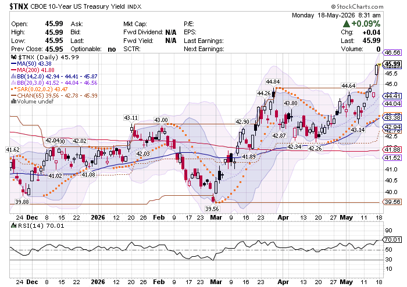
Task: Click the 41.62 price annotation at chart left
Action: point(13,149)
